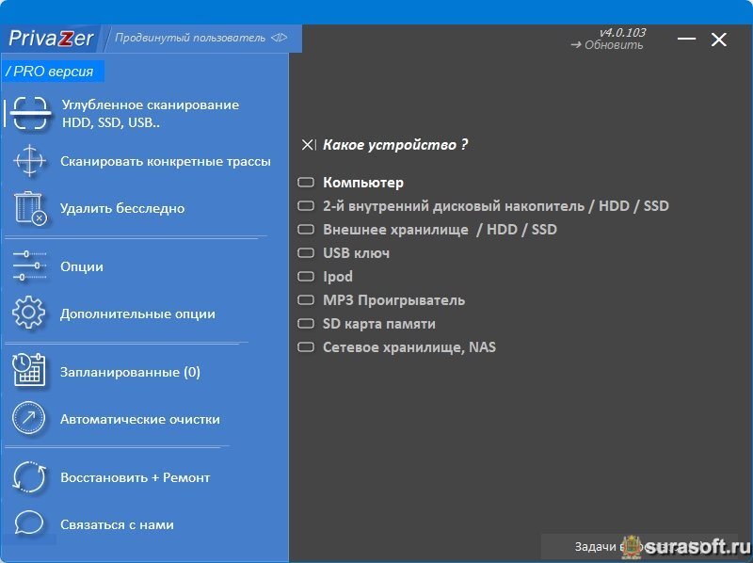Screen dimensions: 753x563
Task: Click the version text 'v4.0.103'
Action: pyautogui.click(x=622, y=33)
